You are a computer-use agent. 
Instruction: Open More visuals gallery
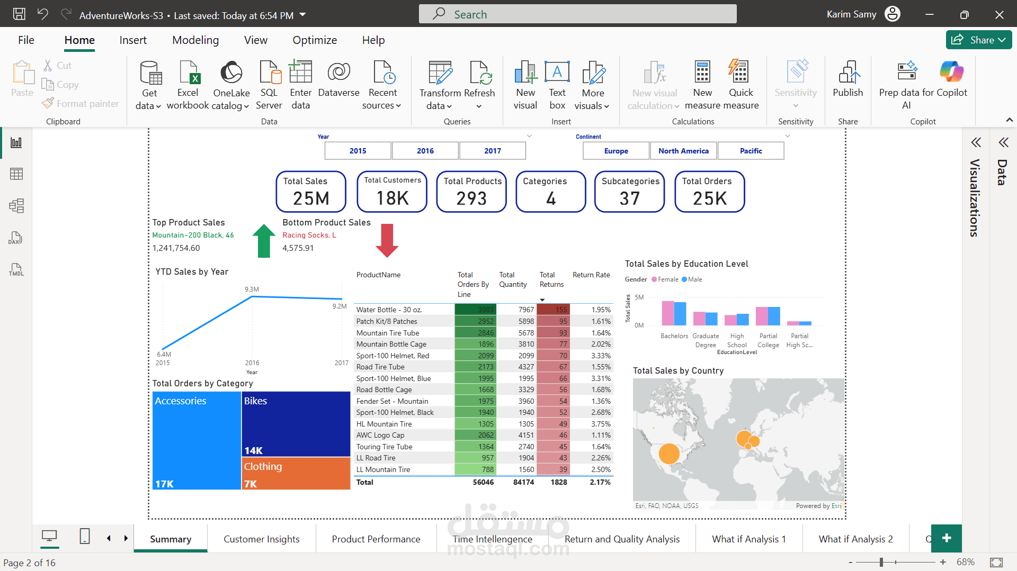point(593,85)
